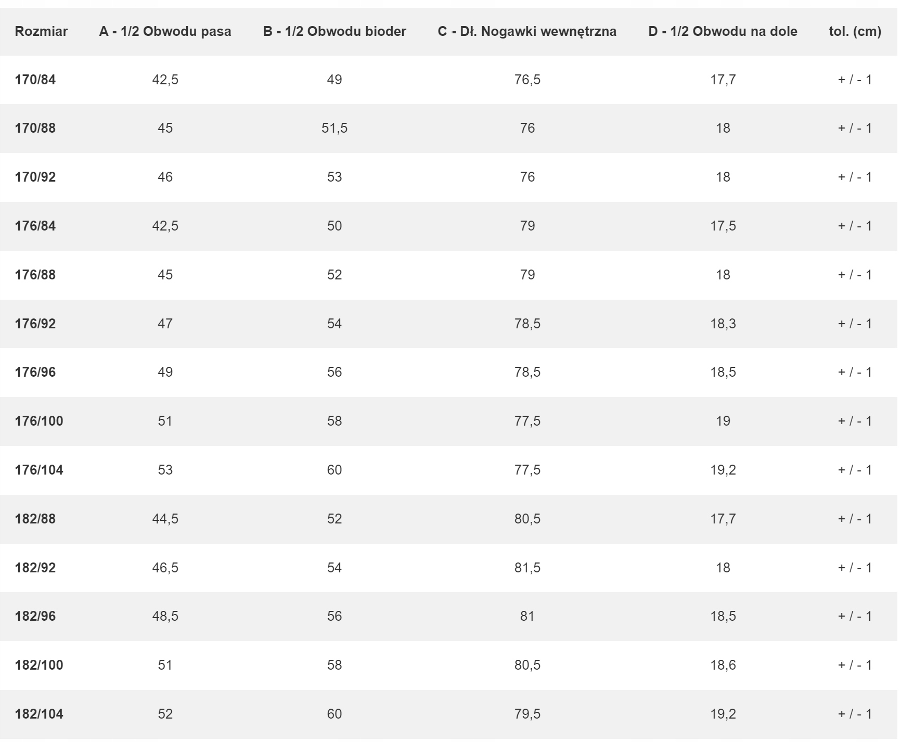
Task: Click the 182/104 size row label
Action: coord(39,714)
